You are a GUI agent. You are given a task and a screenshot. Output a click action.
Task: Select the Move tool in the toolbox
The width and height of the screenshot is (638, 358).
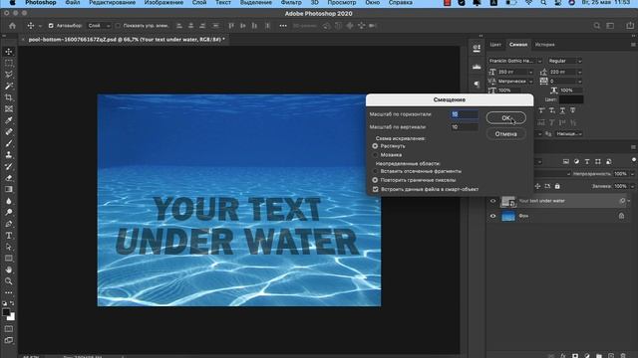[x=9, y=52]
